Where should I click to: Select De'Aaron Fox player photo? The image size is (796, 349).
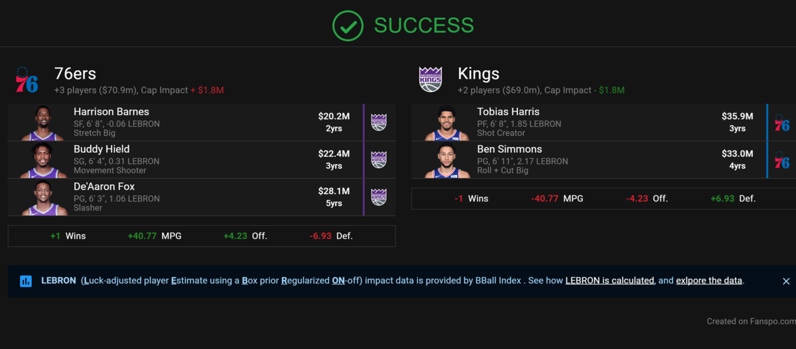pyautogui.click(x=44, y=197)
